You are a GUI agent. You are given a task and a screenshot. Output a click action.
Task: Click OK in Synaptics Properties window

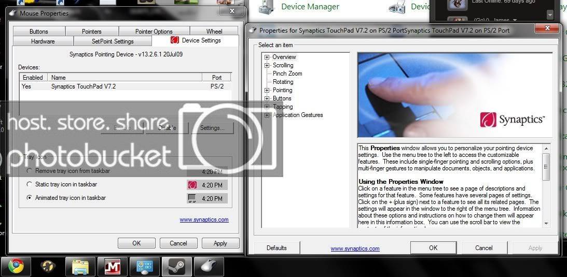point(433,248)
